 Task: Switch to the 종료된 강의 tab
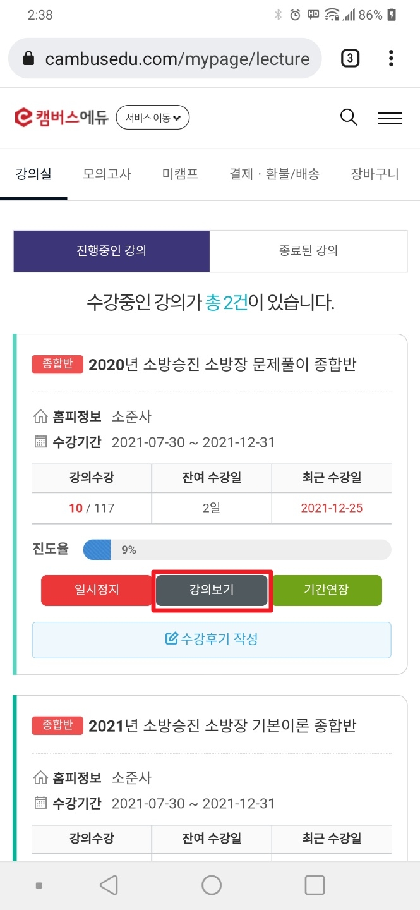(308, 251)
